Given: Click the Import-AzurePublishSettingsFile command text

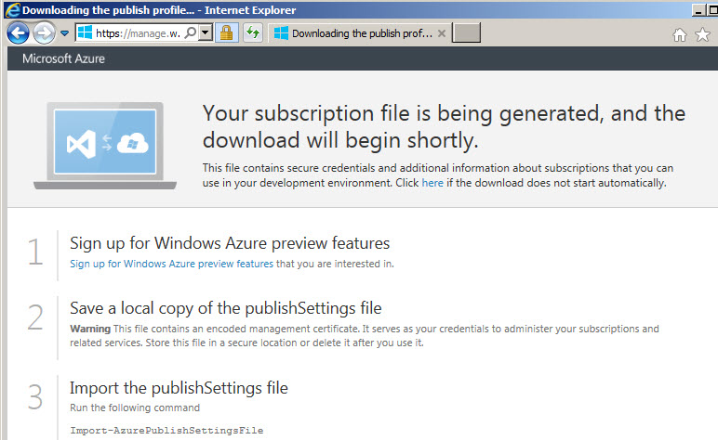Looking at the screenshot, I should point(167,431).
